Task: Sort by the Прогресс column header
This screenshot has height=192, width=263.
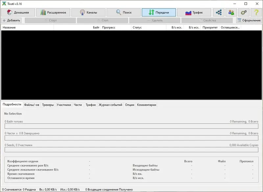Action: tap(116, 28)
